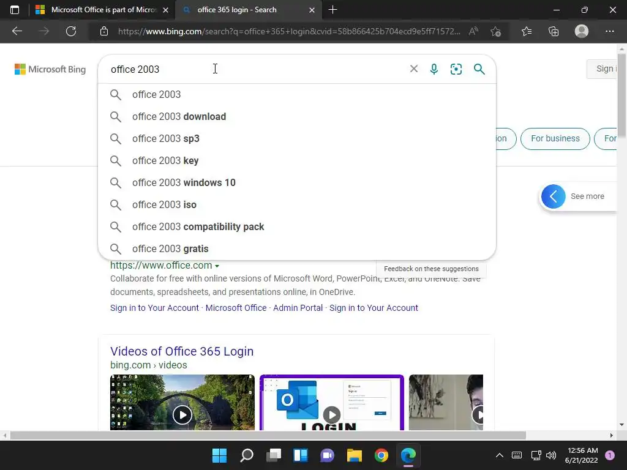627x470 pixels.
Task: Open Task View on taskbar
Action: pyautogui.click(x=274, y=455)
